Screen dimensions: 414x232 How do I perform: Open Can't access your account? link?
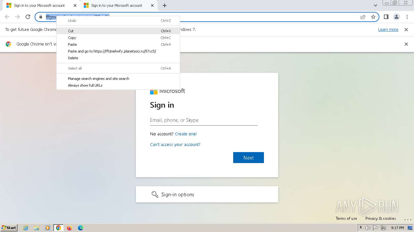click(x=175, y=144)
